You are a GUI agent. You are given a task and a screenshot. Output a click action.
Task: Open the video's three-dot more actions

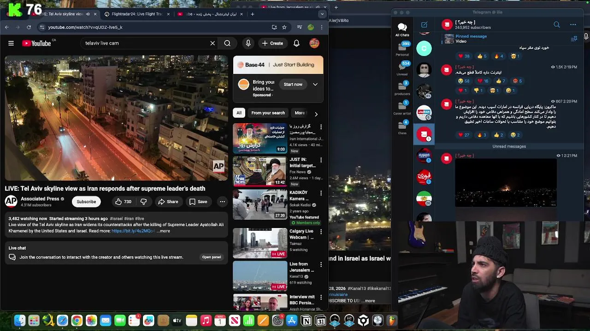click(222, 201)
